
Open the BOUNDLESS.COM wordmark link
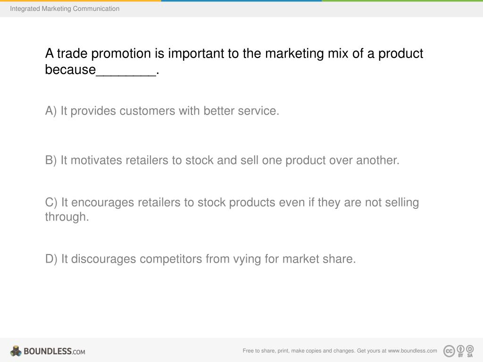[x=54, y=351]
